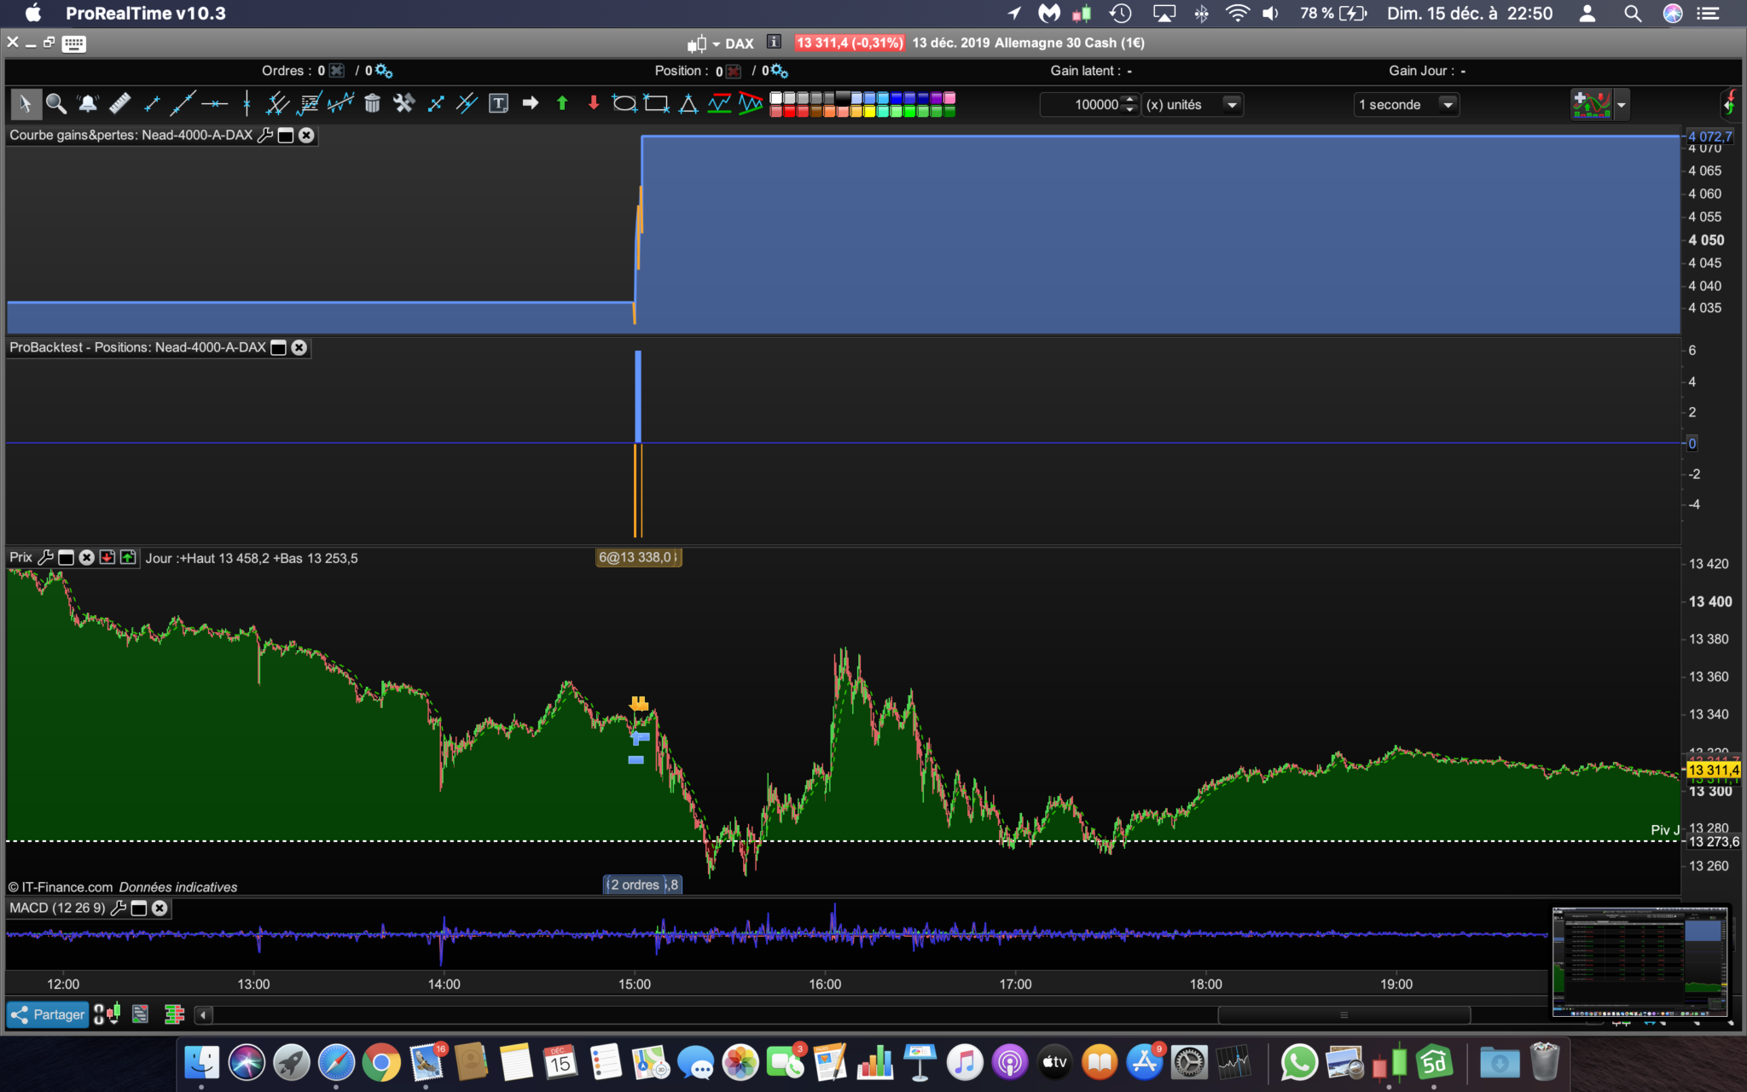Image resolution: width=1747 pixels, height=1092 pixels.
Task: Select the text annotation tool
Action: click(498, 104)
